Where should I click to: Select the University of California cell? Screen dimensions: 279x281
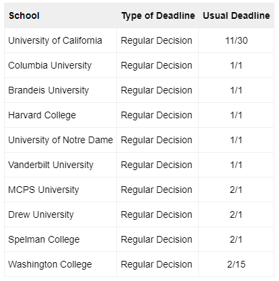click(x=61, y=40)
